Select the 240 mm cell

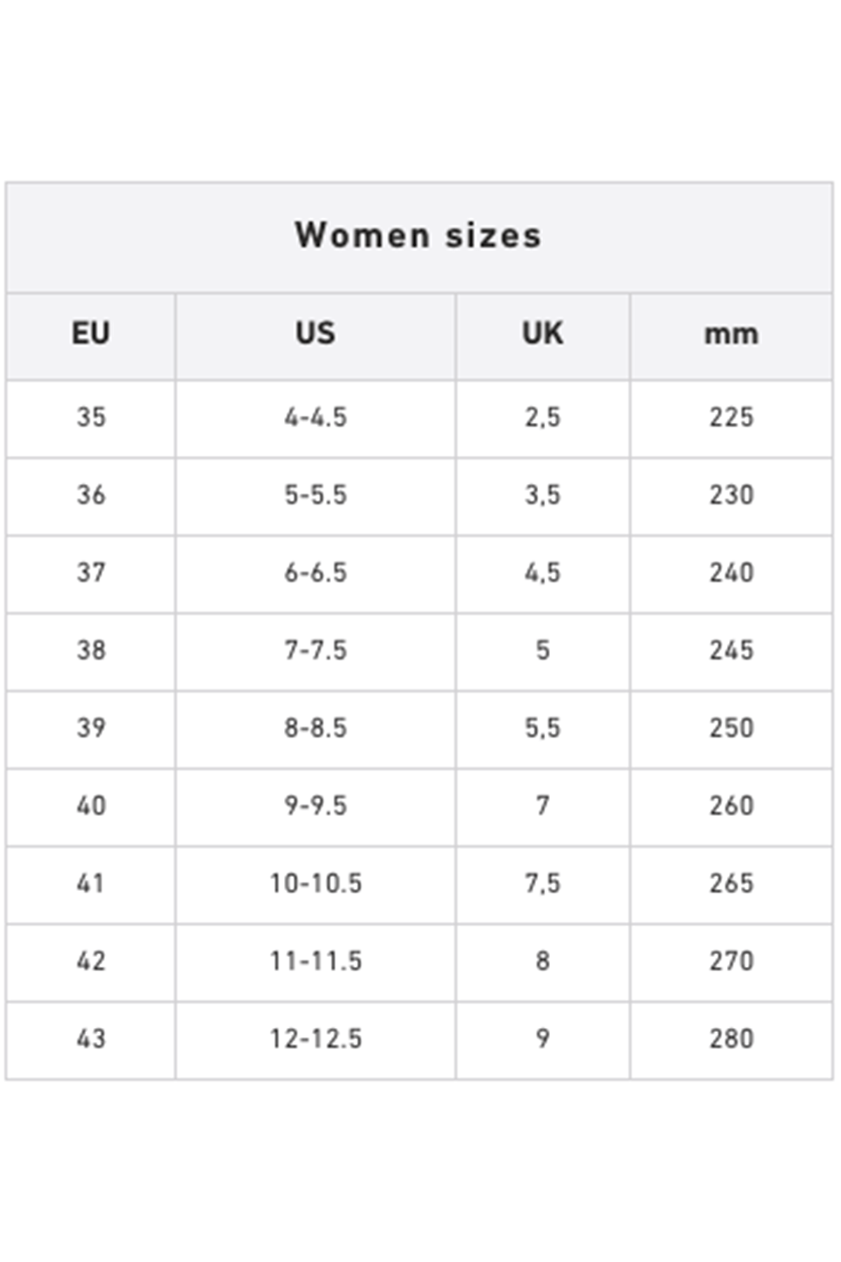731,574
